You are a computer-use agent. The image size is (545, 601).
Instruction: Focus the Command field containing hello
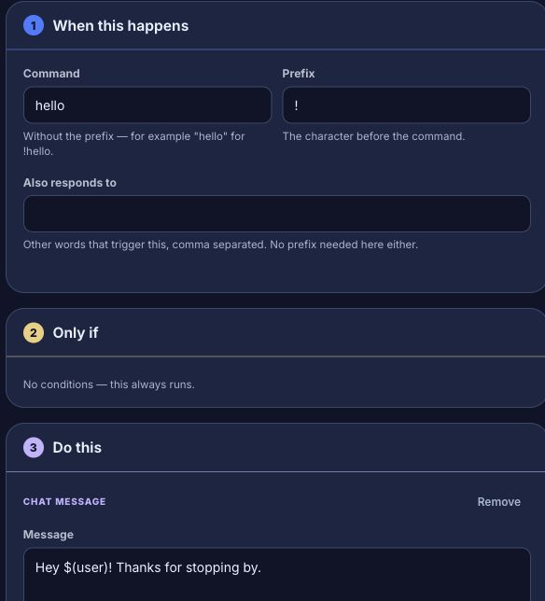coord(147,105)
